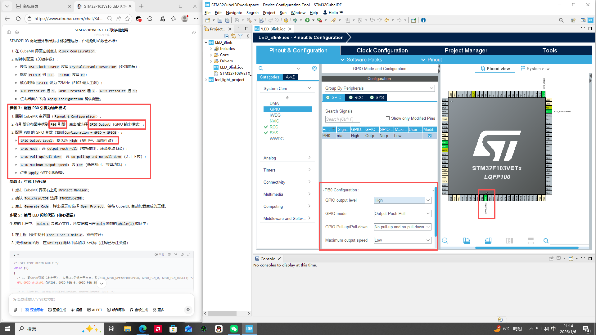This screenshot has height=335, width=596.
Task: Switch to the Tools tab
Action: [x=549, y=50]
